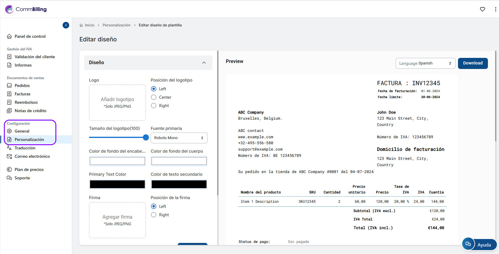Go to Plan de precios

pyautogui.click(x=29, y=169)
